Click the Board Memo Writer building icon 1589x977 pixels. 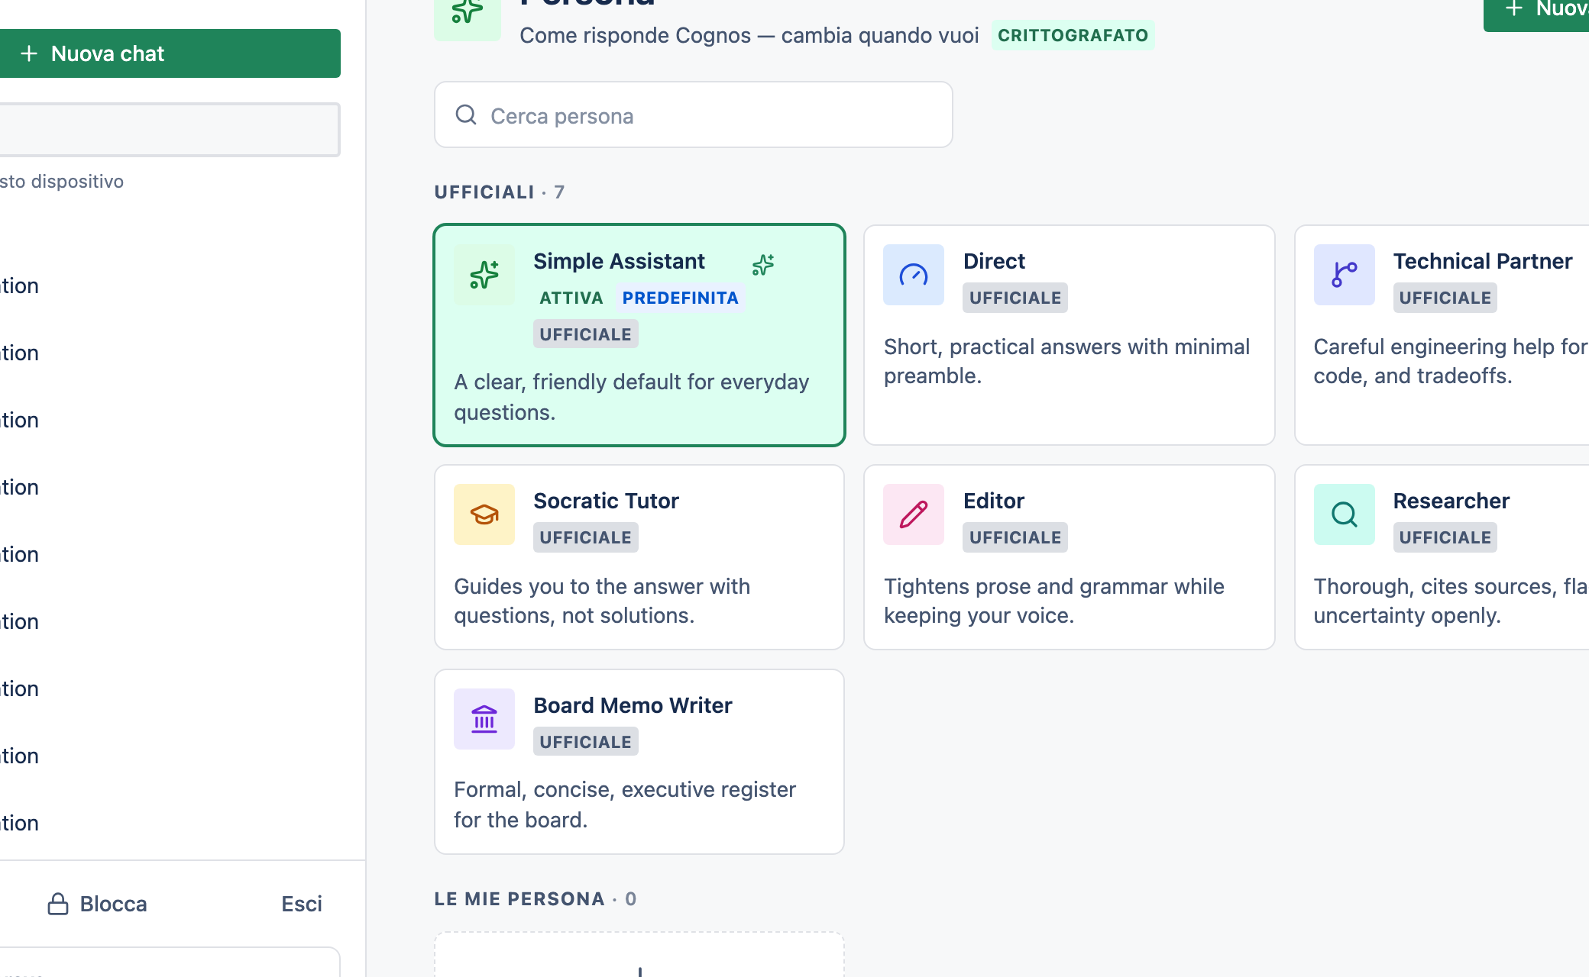click(x=484, y=719)
